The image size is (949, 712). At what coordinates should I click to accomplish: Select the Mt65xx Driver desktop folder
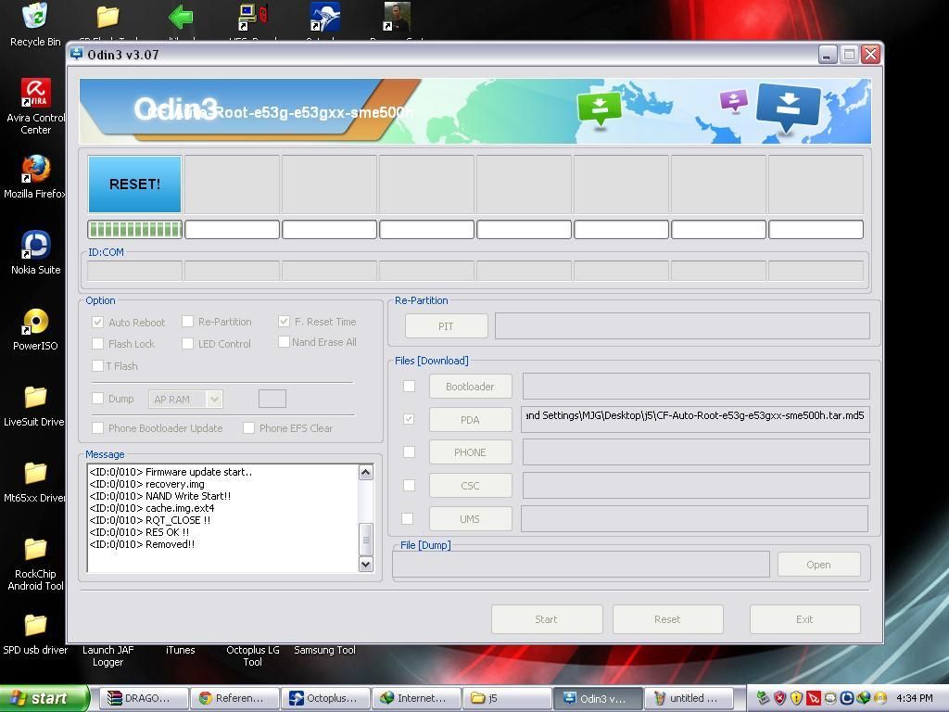coord(34,482)
